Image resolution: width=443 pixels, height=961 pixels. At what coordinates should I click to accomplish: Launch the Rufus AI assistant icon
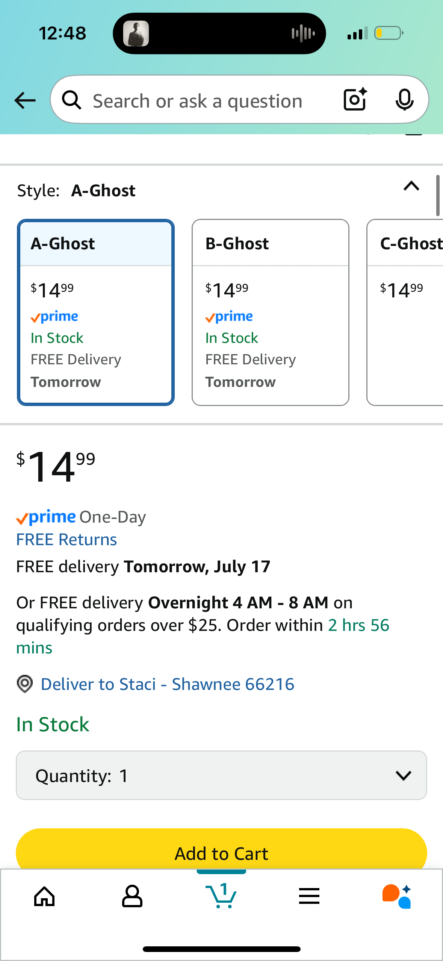[397, 896]
